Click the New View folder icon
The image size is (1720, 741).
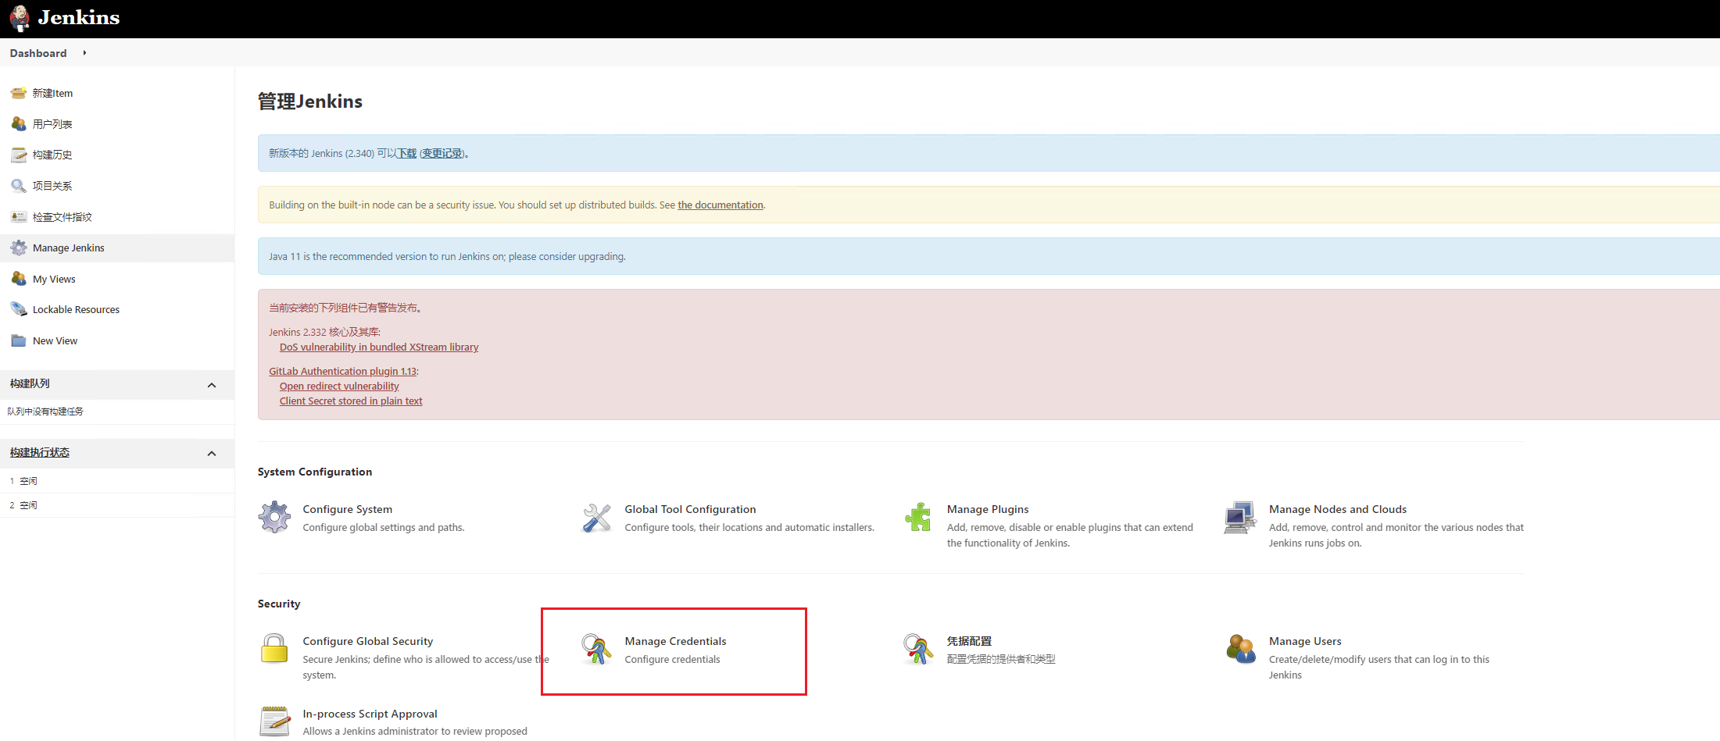[19, 340]
